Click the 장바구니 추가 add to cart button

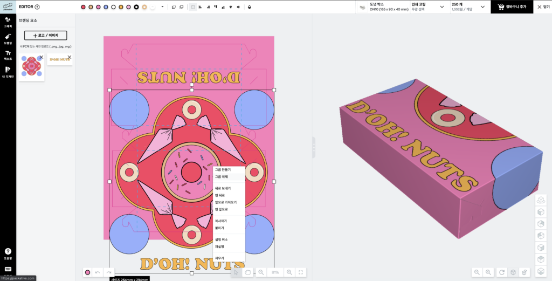coord(512,6)
